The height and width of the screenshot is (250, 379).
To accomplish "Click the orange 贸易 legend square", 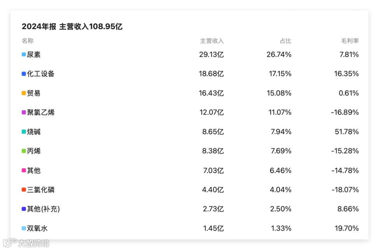I will (24, 93).
